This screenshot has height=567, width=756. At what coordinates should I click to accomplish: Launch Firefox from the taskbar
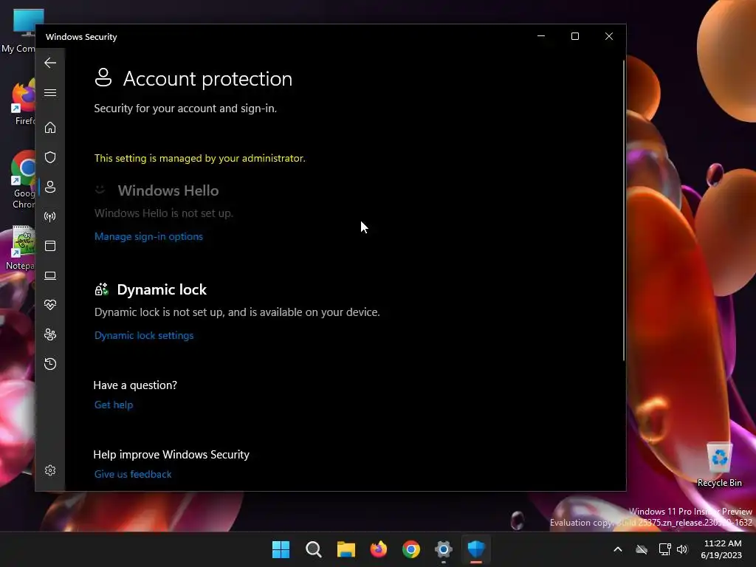[x=379, y=549]
